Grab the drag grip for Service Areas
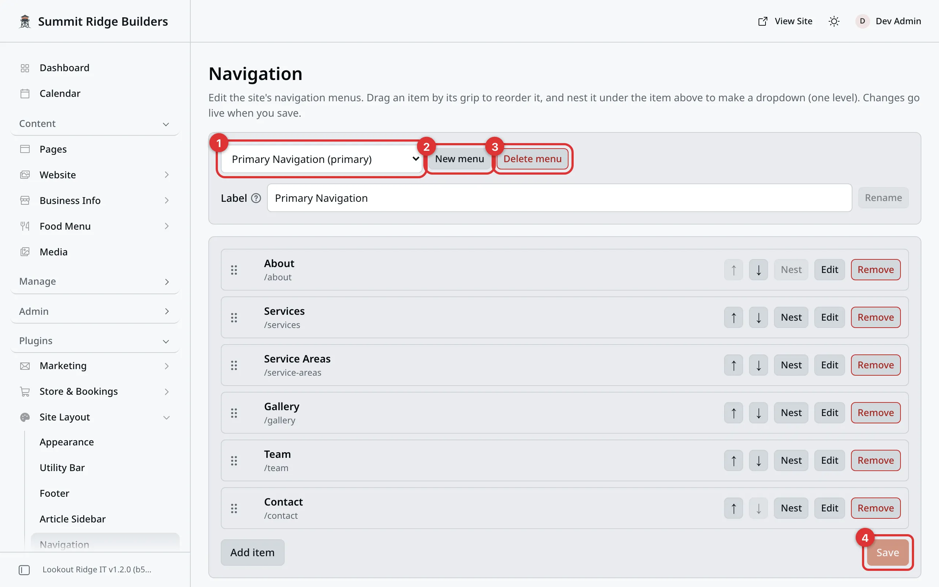 click(234, 365)
